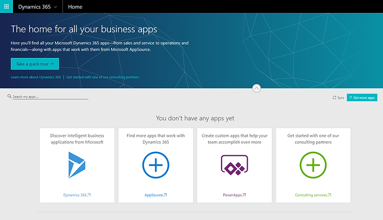Focus the Search my apps field
Image resolution: width=383 pixels, height=220 pixels.
(x=51, y=97)
